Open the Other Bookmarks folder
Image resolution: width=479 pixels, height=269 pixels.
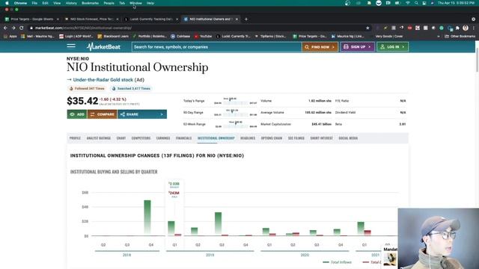(x=460, y=37)
